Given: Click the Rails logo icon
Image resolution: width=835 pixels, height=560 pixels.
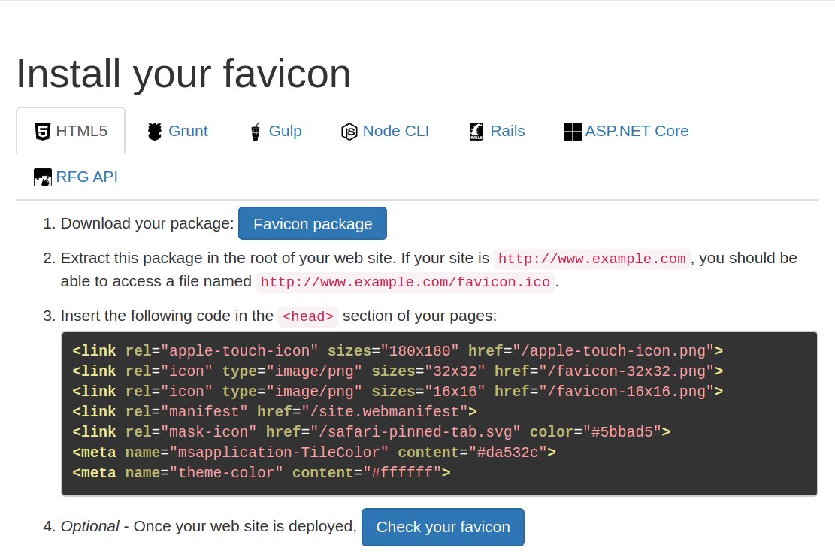Looking at the screenshot, I should [x=476, y=131].
